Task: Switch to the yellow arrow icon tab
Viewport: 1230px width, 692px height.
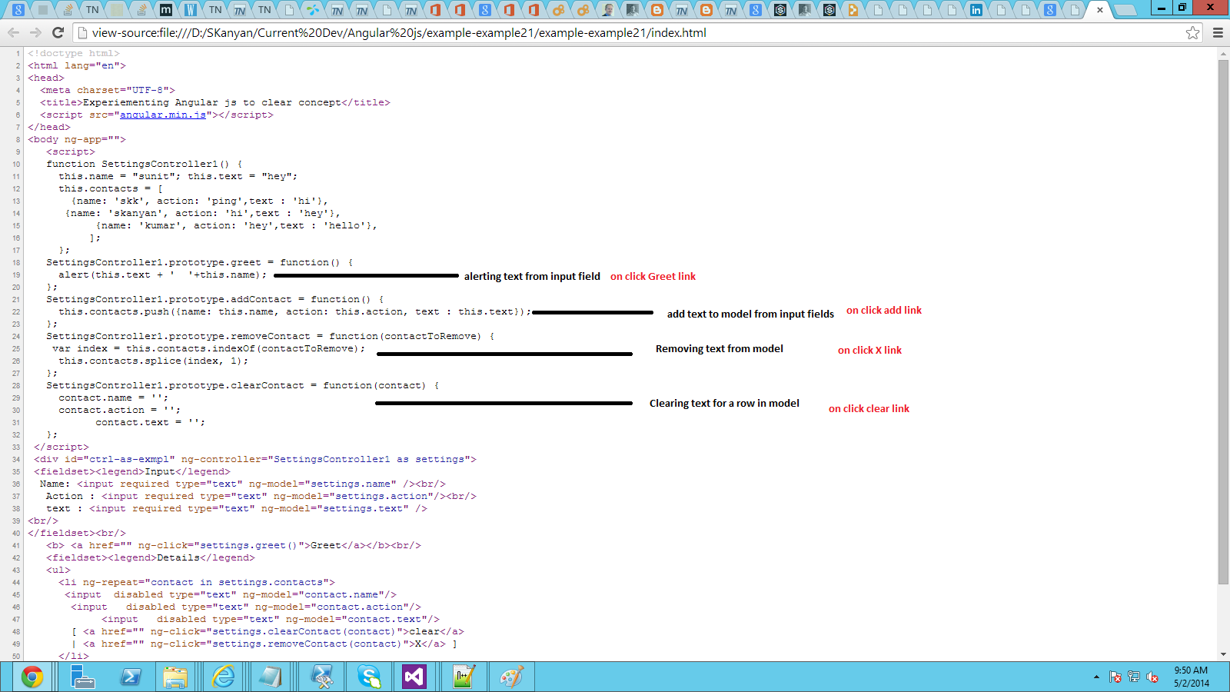Action: 853,10
